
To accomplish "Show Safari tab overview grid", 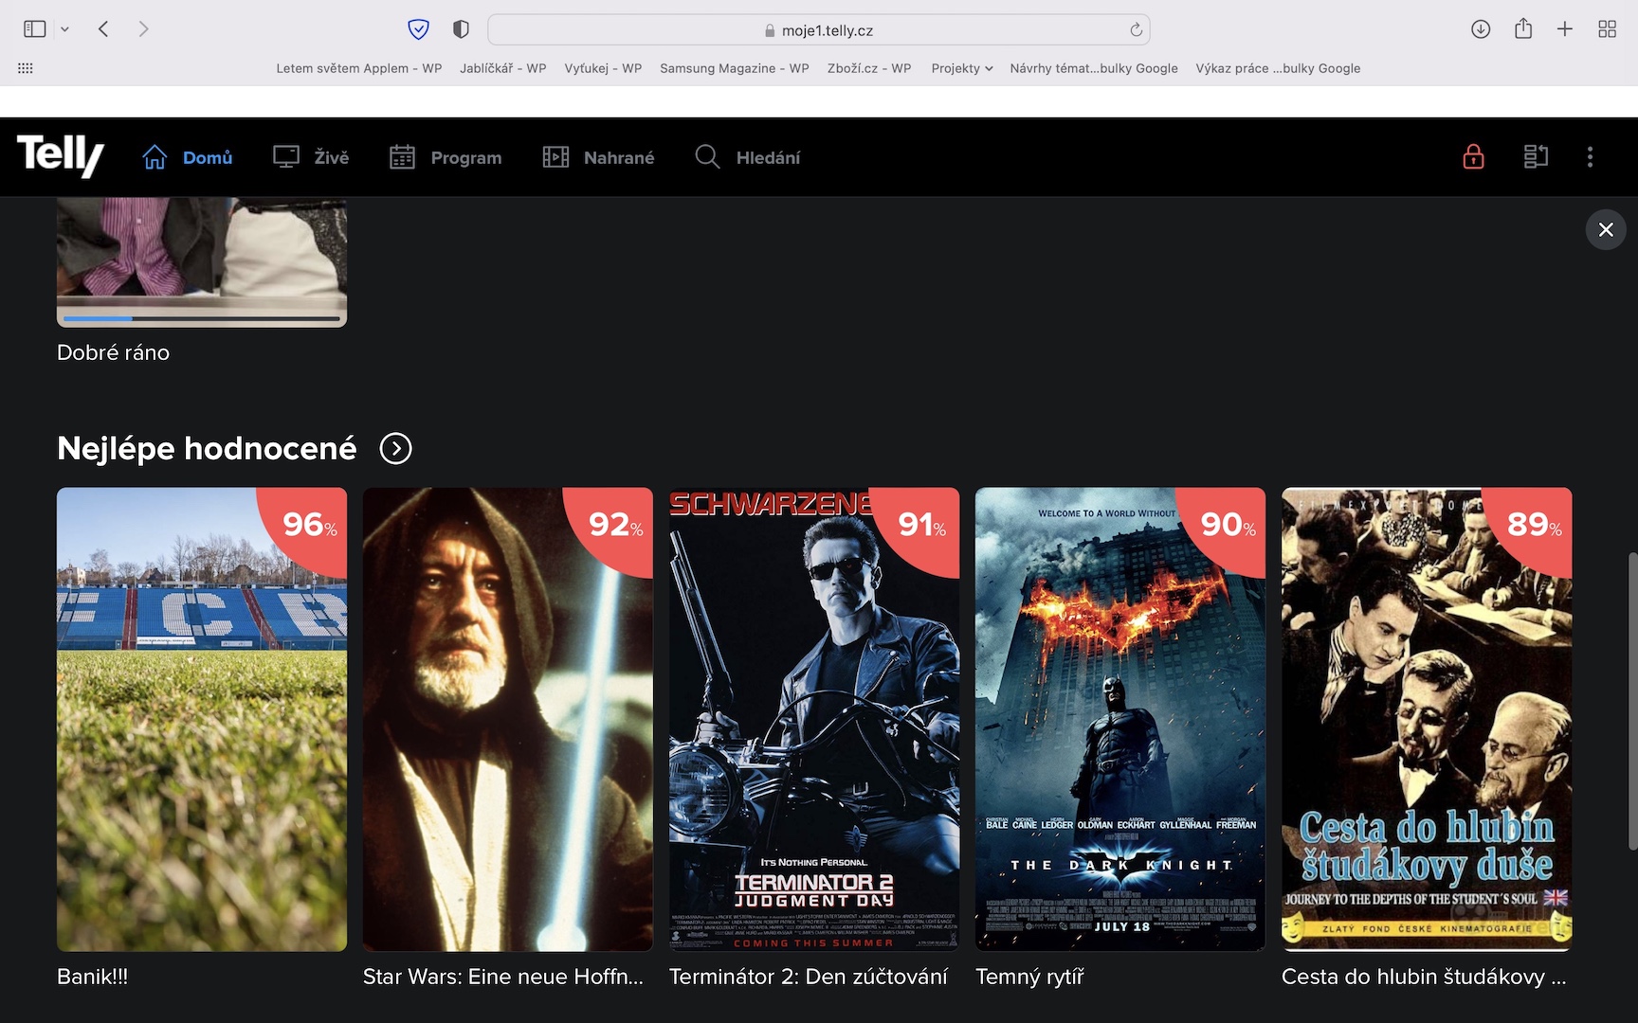I will click(1607, 29).
